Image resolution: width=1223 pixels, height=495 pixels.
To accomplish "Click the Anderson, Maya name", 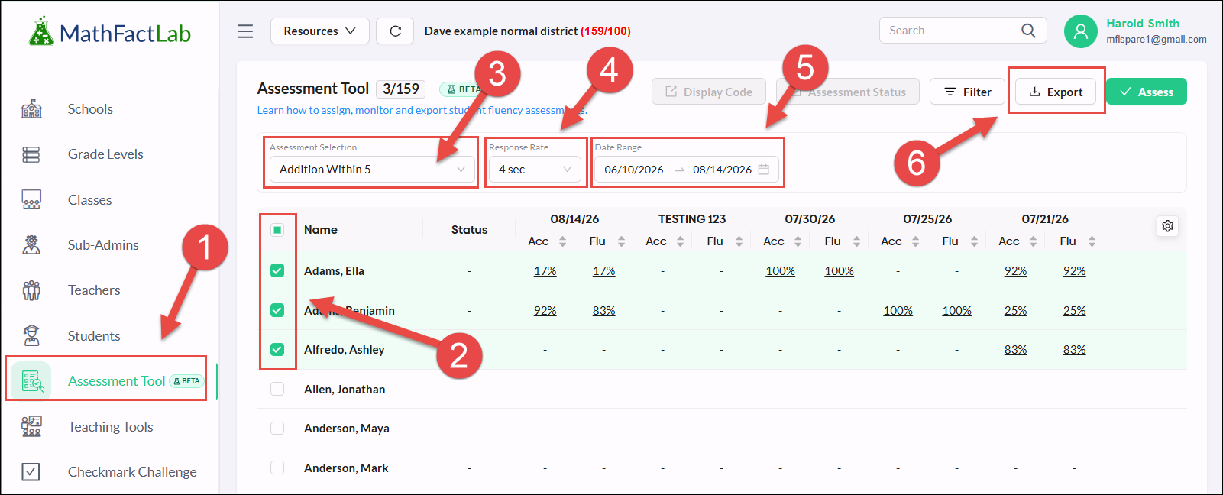I will tap(347, 429).
